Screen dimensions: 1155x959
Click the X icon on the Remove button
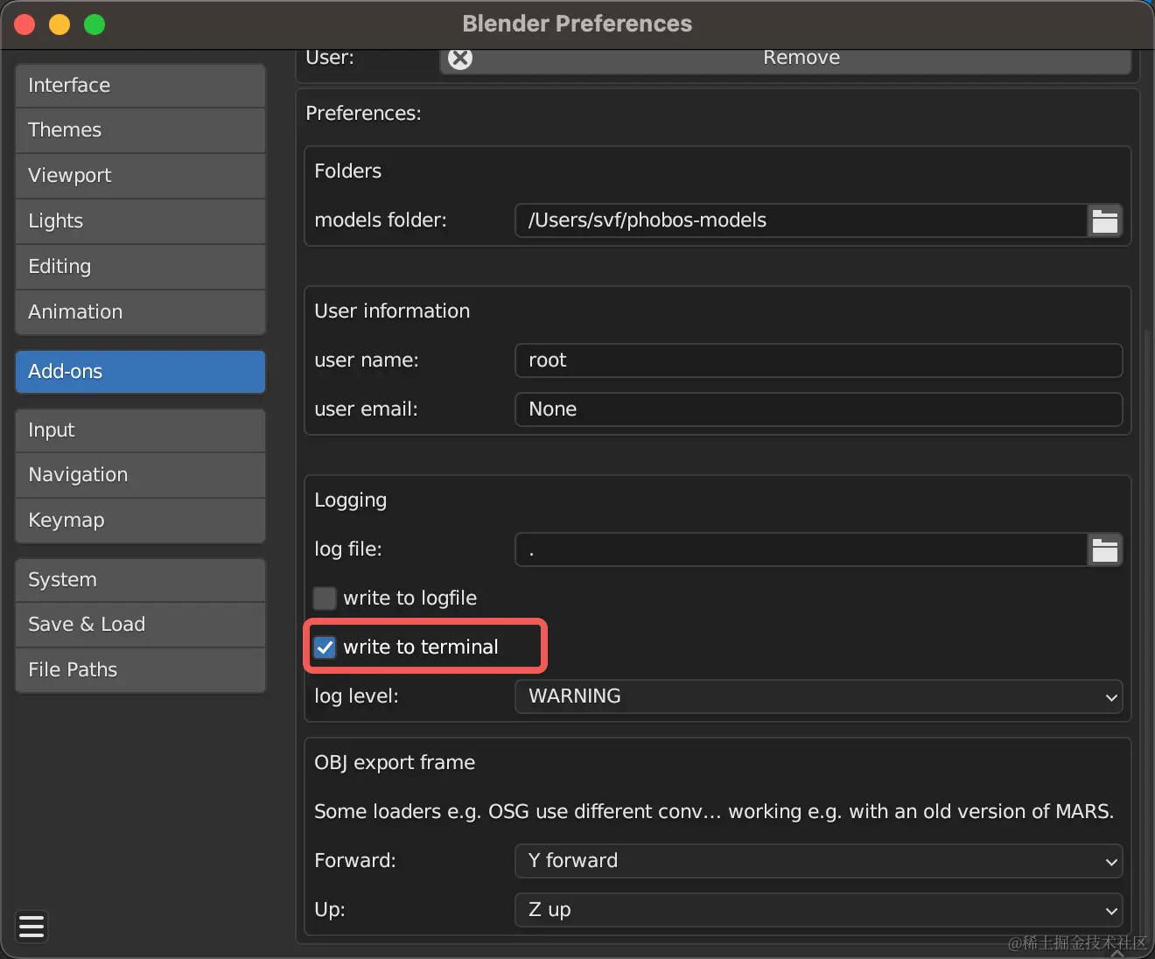[x=460, y=58]
